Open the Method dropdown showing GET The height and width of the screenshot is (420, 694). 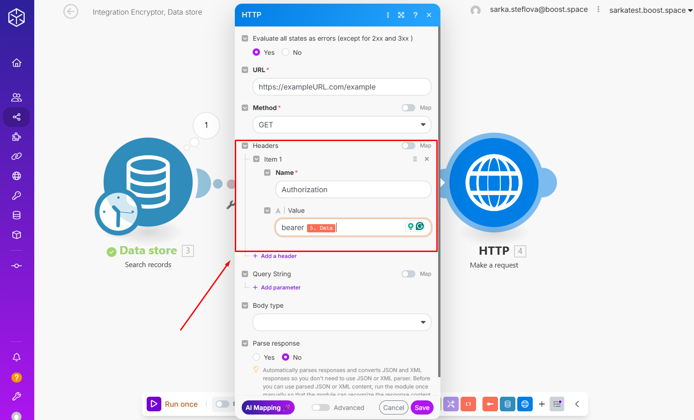coord(342,125)
